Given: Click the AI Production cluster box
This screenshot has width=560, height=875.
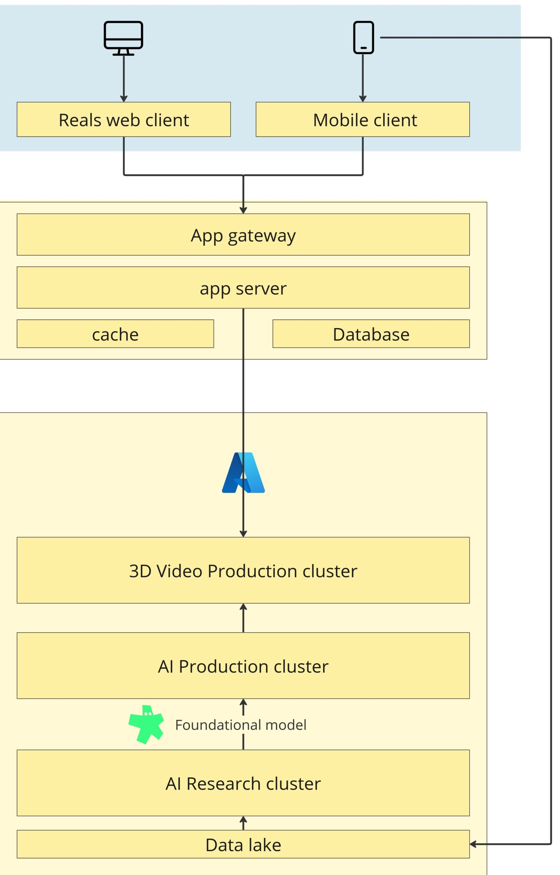Looking at the screenshot, I should pos(243,666).
